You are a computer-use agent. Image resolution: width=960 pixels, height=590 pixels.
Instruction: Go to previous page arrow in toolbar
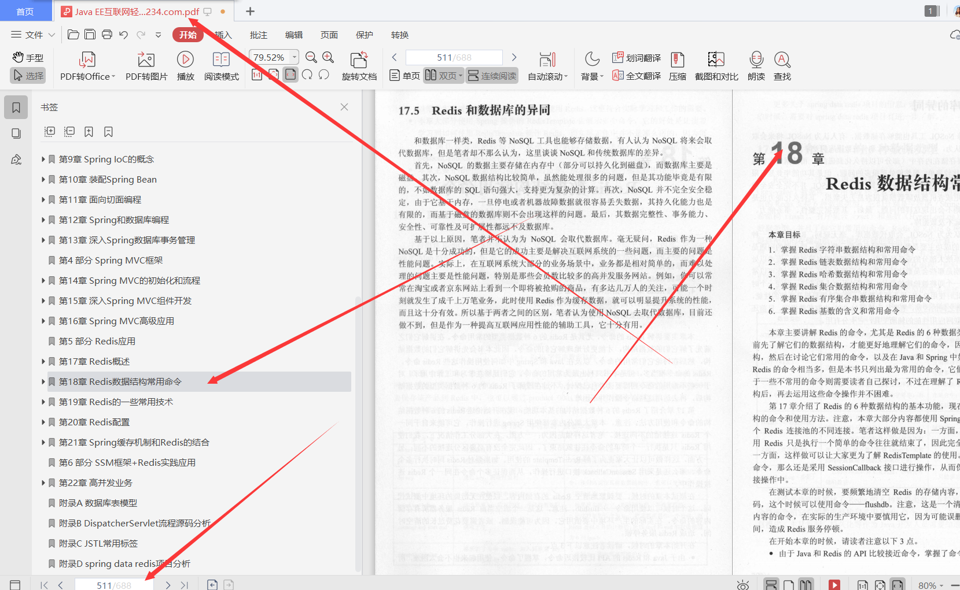395,57
